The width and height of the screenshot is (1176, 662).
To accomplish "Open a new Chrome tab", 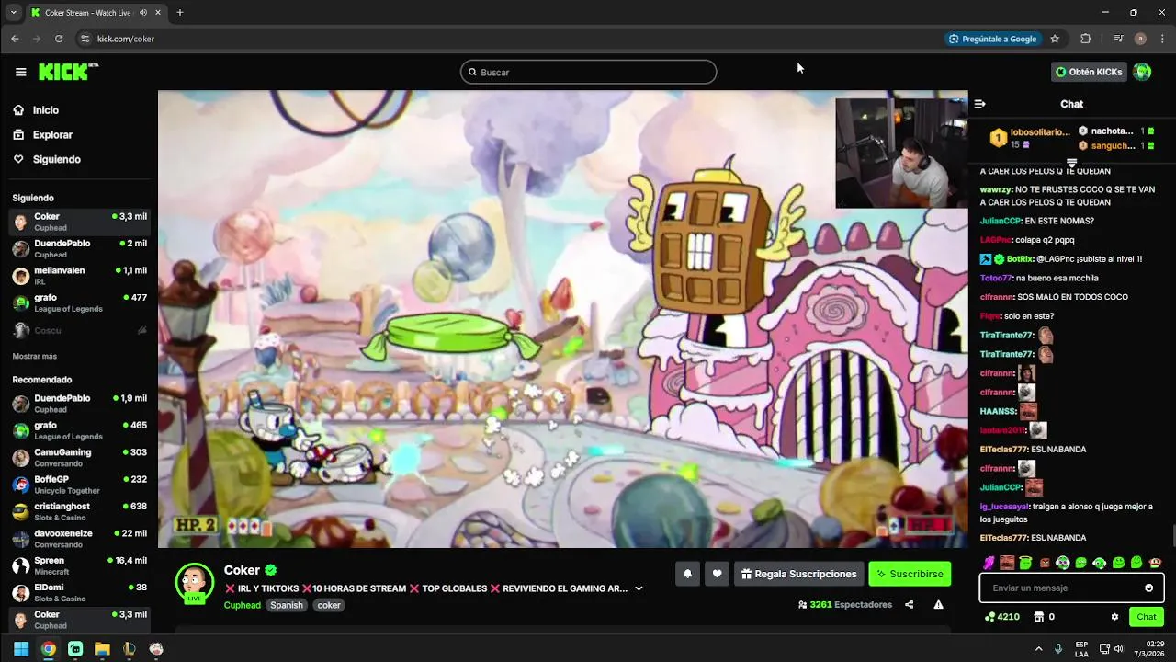I will coord(179,13).
